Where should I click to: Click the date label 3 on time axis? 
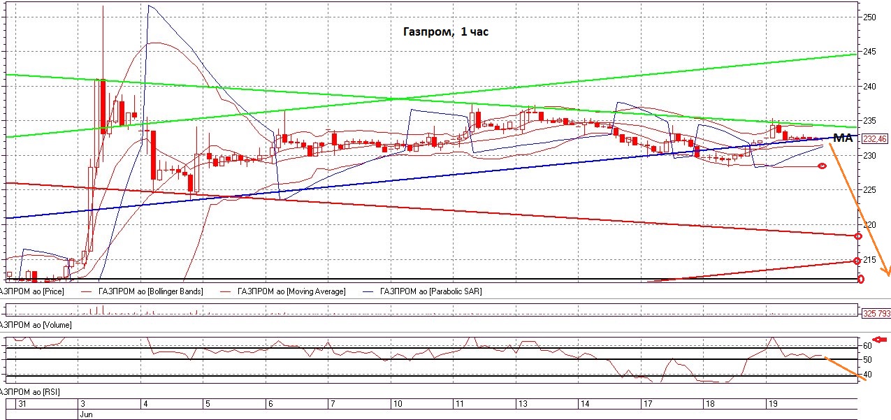(82, 404)
